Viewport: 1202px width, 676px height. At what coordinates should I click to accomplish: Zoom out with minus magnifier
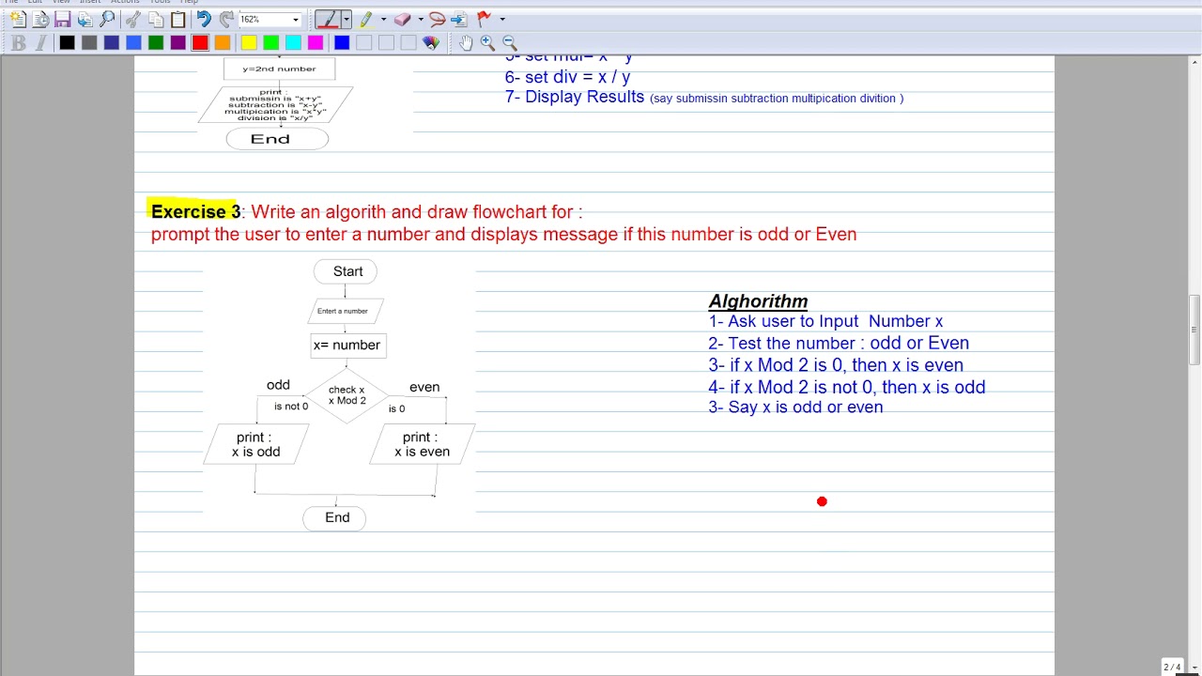click(510, 42)
